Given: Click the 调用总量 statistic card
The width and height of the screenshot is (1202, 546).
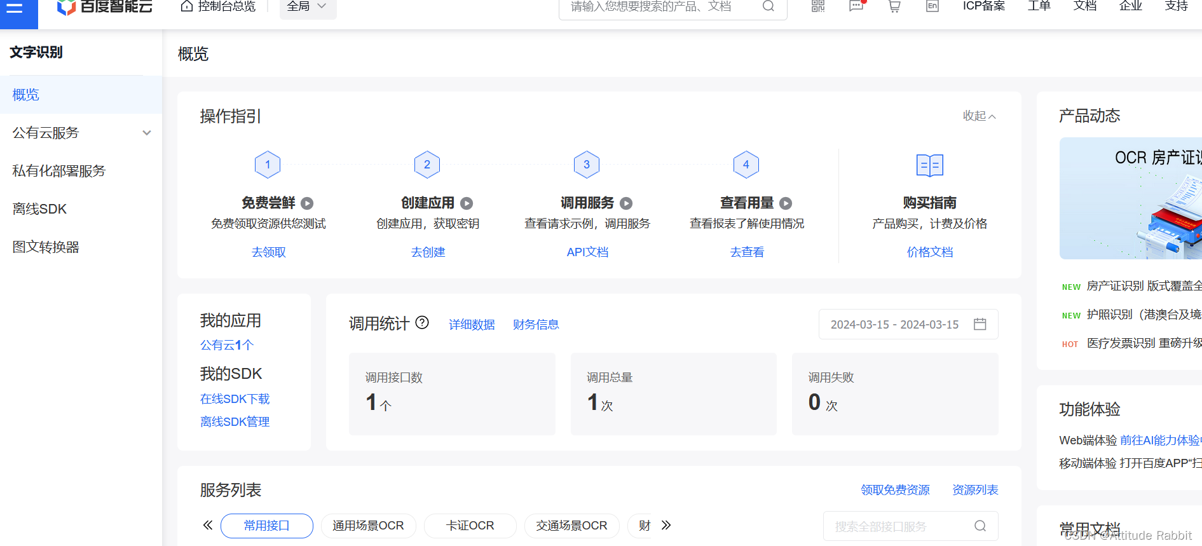Looking at the screenshot, I should click(x=674, y=394).
